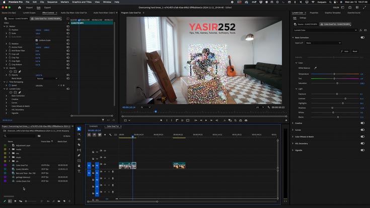Switch to the Lumetri Scopes tab

pos(29,13)
